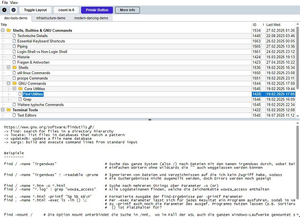Expand the Core Utilities node
Image resolution: width=300 pixels, height=217 pixels.
[15, 89]
